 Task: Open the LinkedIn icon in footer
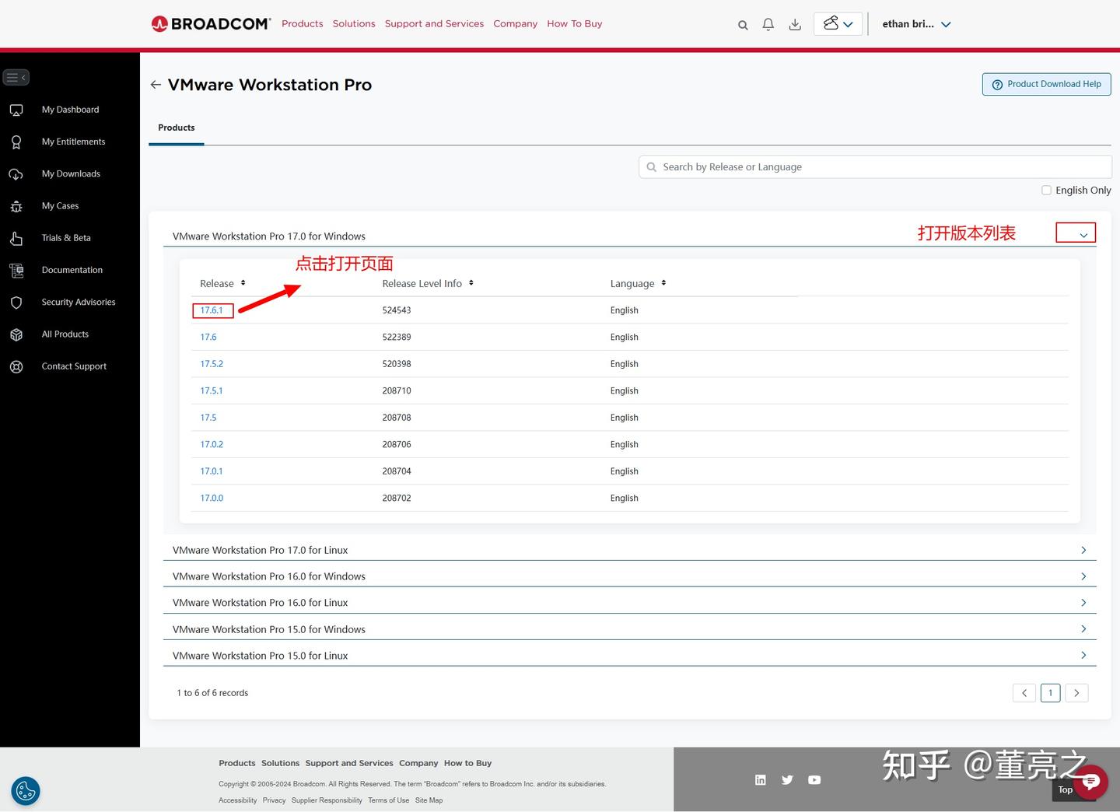tap(761, 779)
